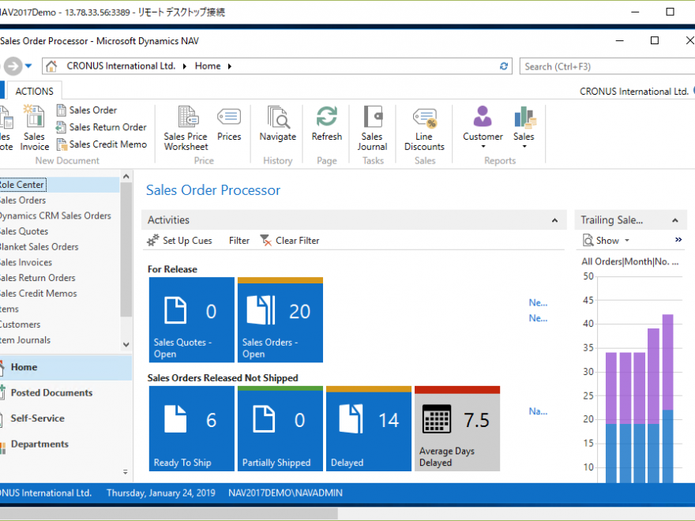The image size is (695, 521).
Task: Select the Departments navigation button
Action: [x=66, y=444]
